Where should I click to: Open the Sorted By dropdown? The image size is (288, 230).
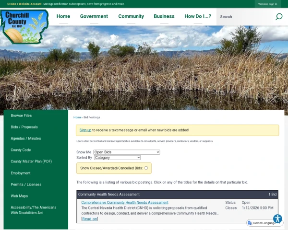pos(117,158)
